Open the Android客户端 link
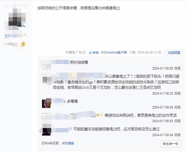Screen dimensions: 188x152 tap(117, 52)
